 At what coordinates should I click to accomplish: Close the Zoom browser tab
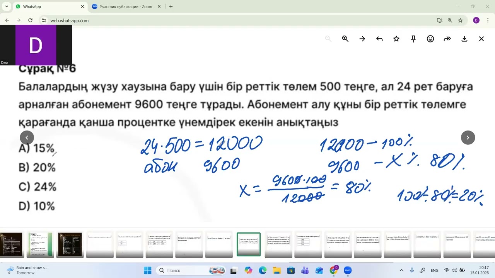[x=159, y=7]
